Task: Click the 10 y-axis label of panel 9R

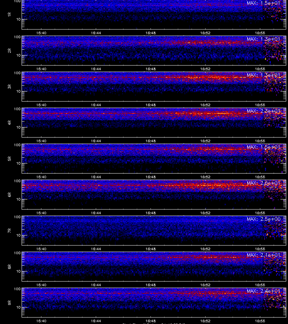Action: pyautogui.click(x=18, y=307)
